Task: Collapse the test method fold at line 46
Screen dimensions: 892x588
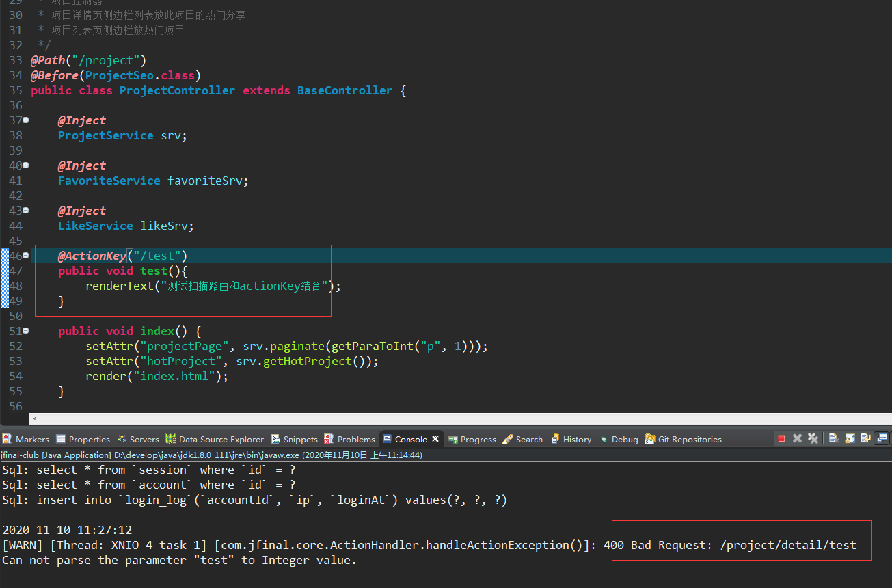Action: point(26,255)
